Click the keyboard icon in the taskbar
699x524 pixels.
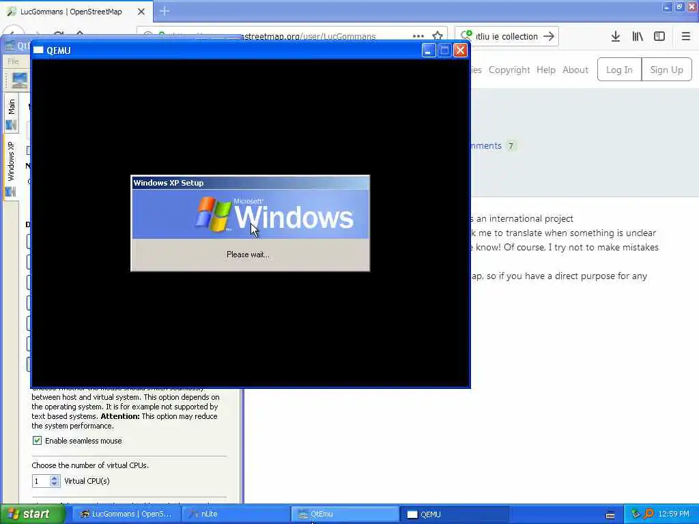[x=610, y=515]
